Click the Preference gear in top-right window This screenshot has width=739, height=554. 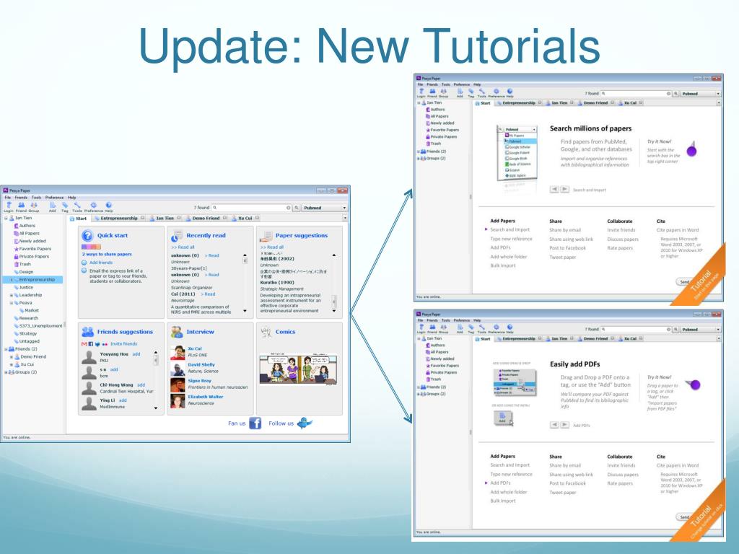click(x=497, y=93)
